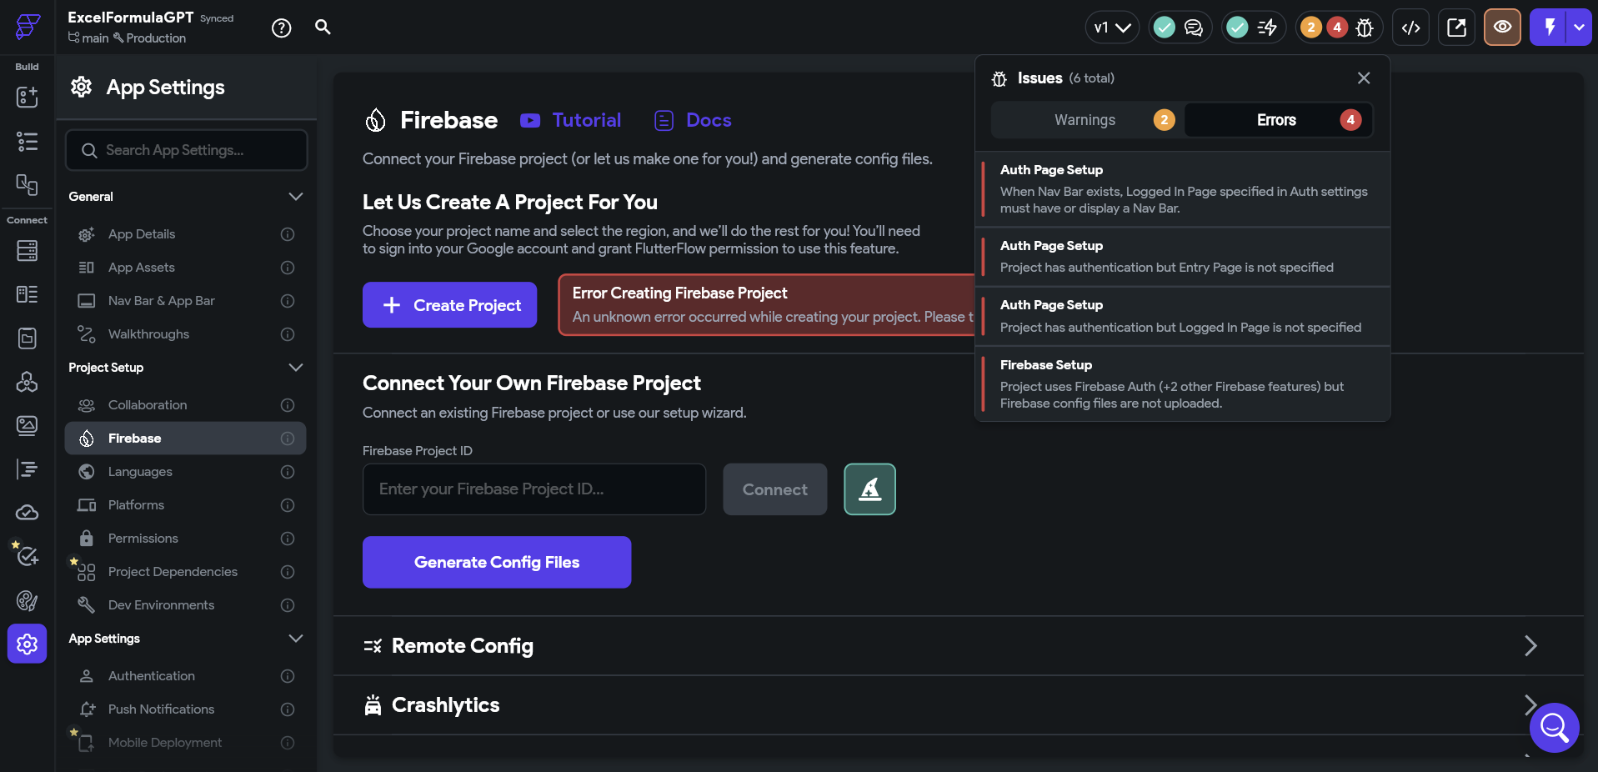Open the Mobile Deployment settings
Image resolution: width=1598 pixels, height=772 pixels.
(x=185, y=743)
